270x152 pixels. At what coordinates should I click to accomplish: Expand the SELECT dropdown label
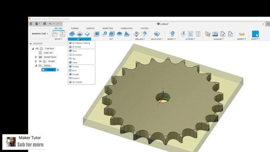pos(255,39)
